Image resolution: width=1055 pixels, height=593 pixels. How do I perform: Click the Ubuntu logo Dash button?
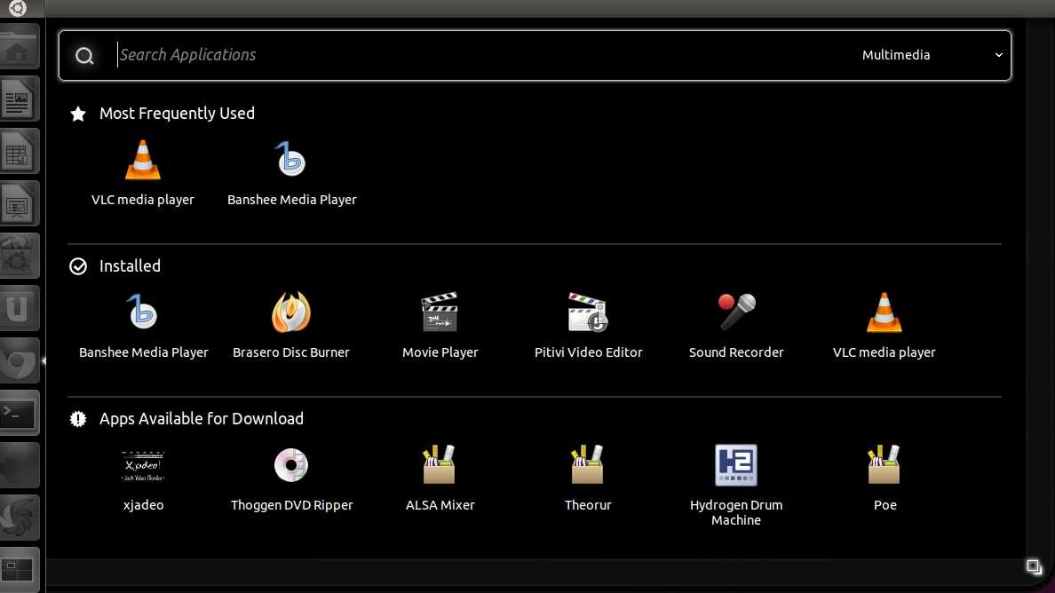[x=17, y=9]
